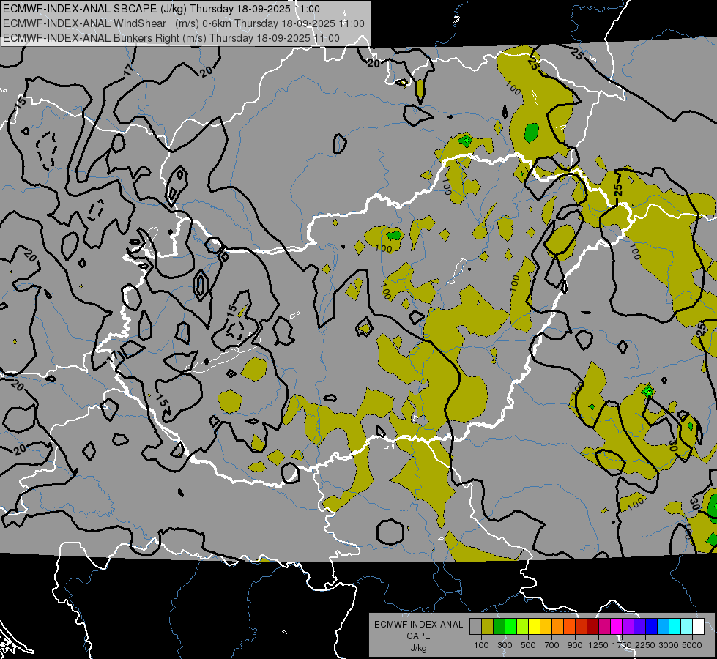Image resolution: width=717 pixels, height=659 pixels.
Task: Select the orange-red swatch left of 900
Action: (x=569, y=627)
